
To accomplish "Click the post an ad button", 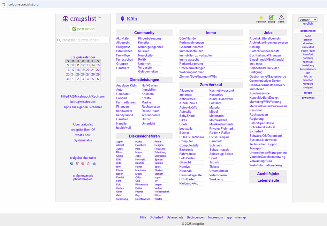I will pos(83,29).
